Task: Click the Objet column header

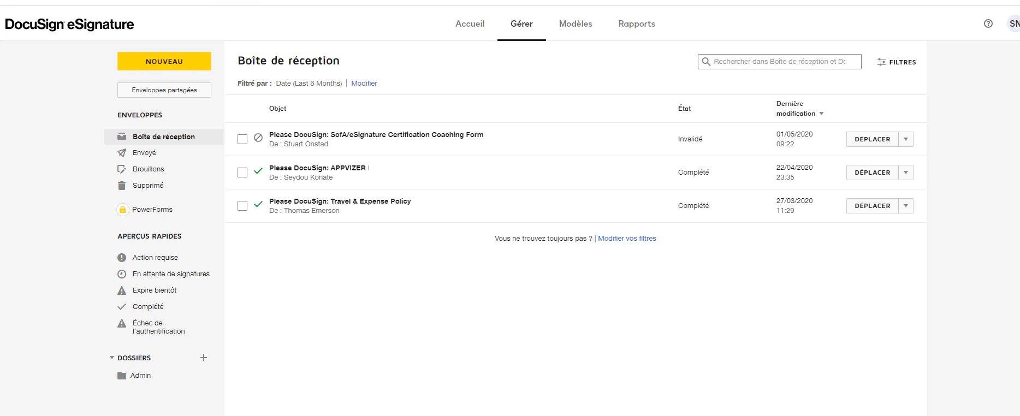Action: (277, 109)
